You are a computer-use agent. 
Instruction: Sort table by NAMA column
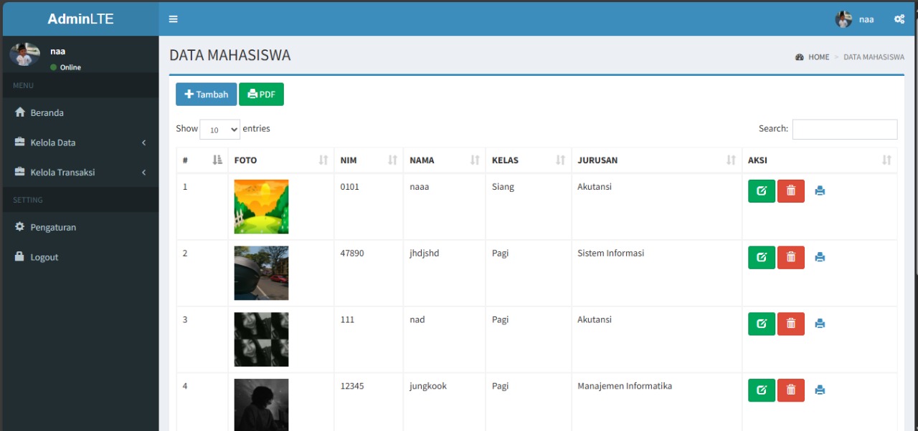pos(444,160)
